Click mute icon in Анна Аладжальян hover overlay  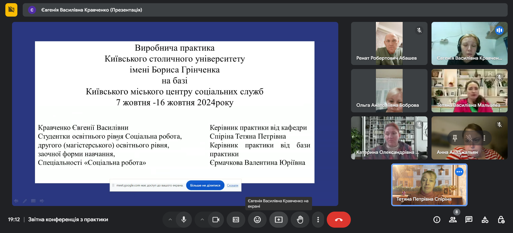(x=469, y=138)
